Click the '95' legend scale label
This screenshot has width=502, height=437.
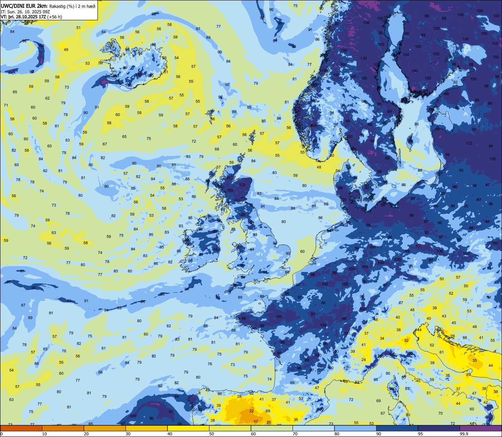click(420, 434)
